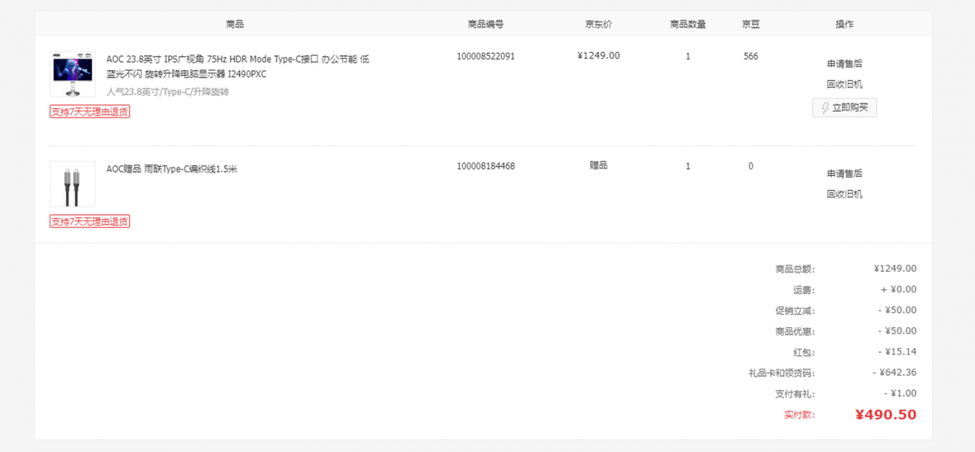
Task: Select product number 100008522091
Action: tap(485, 56)
